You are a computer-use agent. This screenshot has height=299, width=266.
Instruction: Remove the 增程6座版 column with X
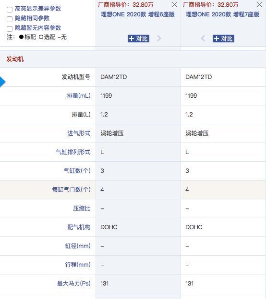point(174,5)
